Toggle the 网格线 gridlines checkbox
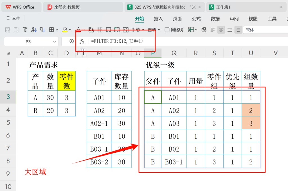This screenshot has width=288, height=191. coord(167,30)
